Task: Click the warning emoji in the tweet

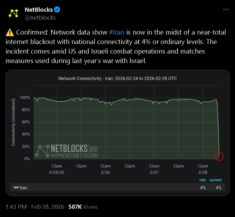Action: (10, 33)
